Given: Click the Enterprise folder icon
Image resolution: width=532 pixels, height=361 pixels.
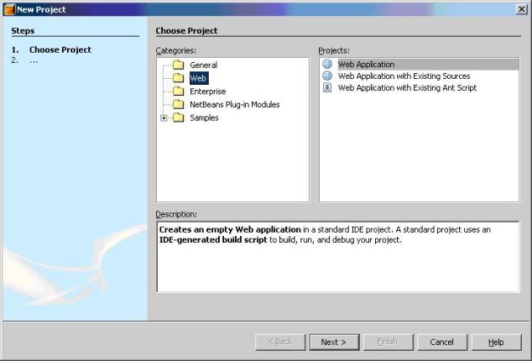Looking at the screenshot, I should click(x=177, y=92).
